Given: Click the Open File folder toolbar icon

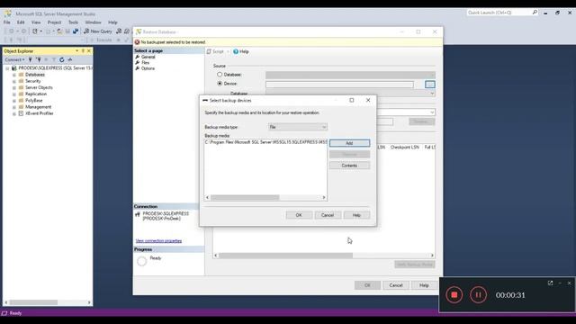Looking at the screenshot, I should coord(59,31).
